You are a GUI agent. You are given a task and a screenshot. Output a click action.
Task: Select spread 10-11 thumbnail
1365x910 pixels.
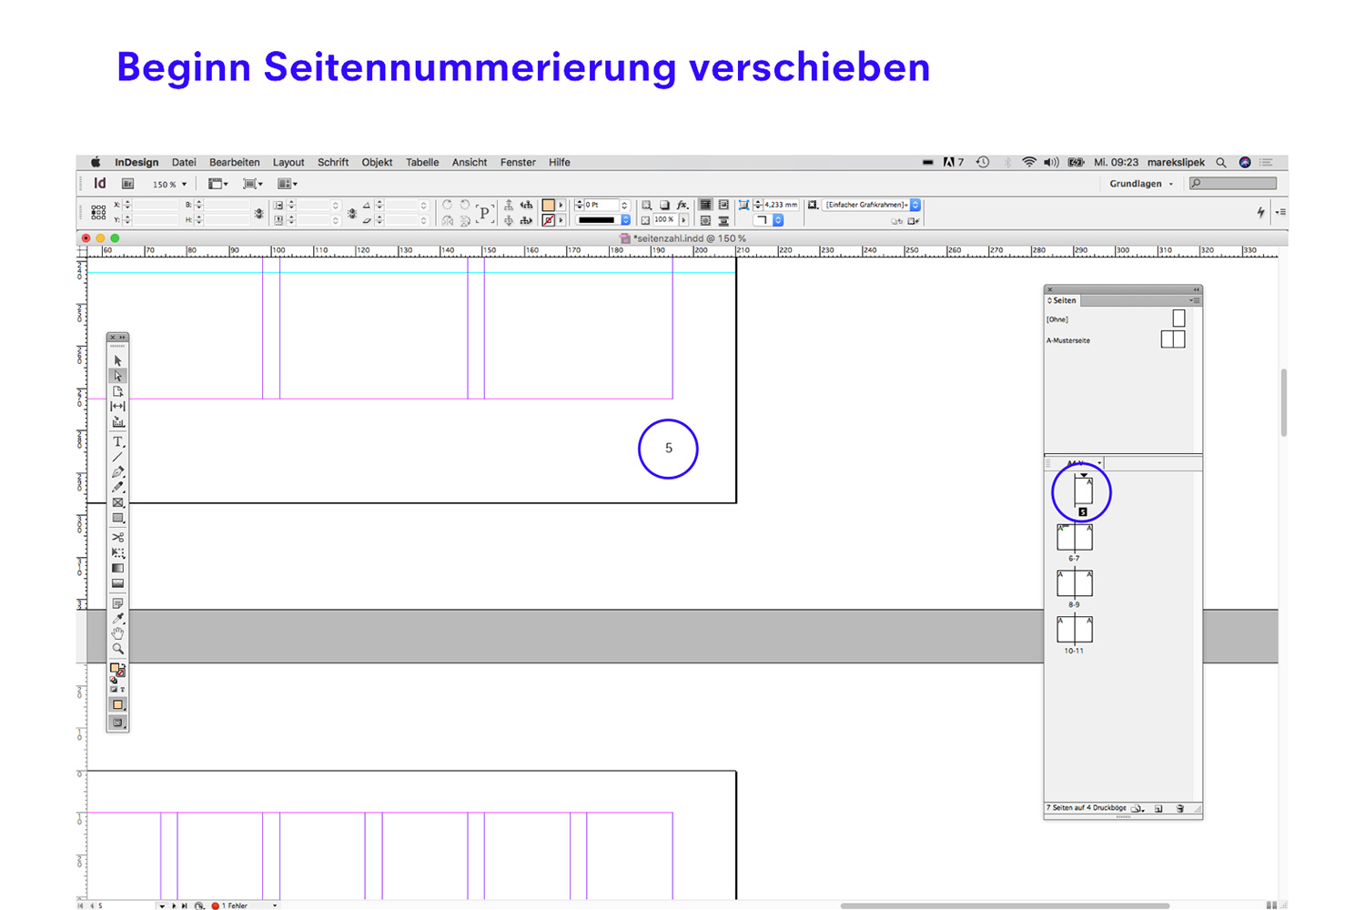[x=1075, y=630]
